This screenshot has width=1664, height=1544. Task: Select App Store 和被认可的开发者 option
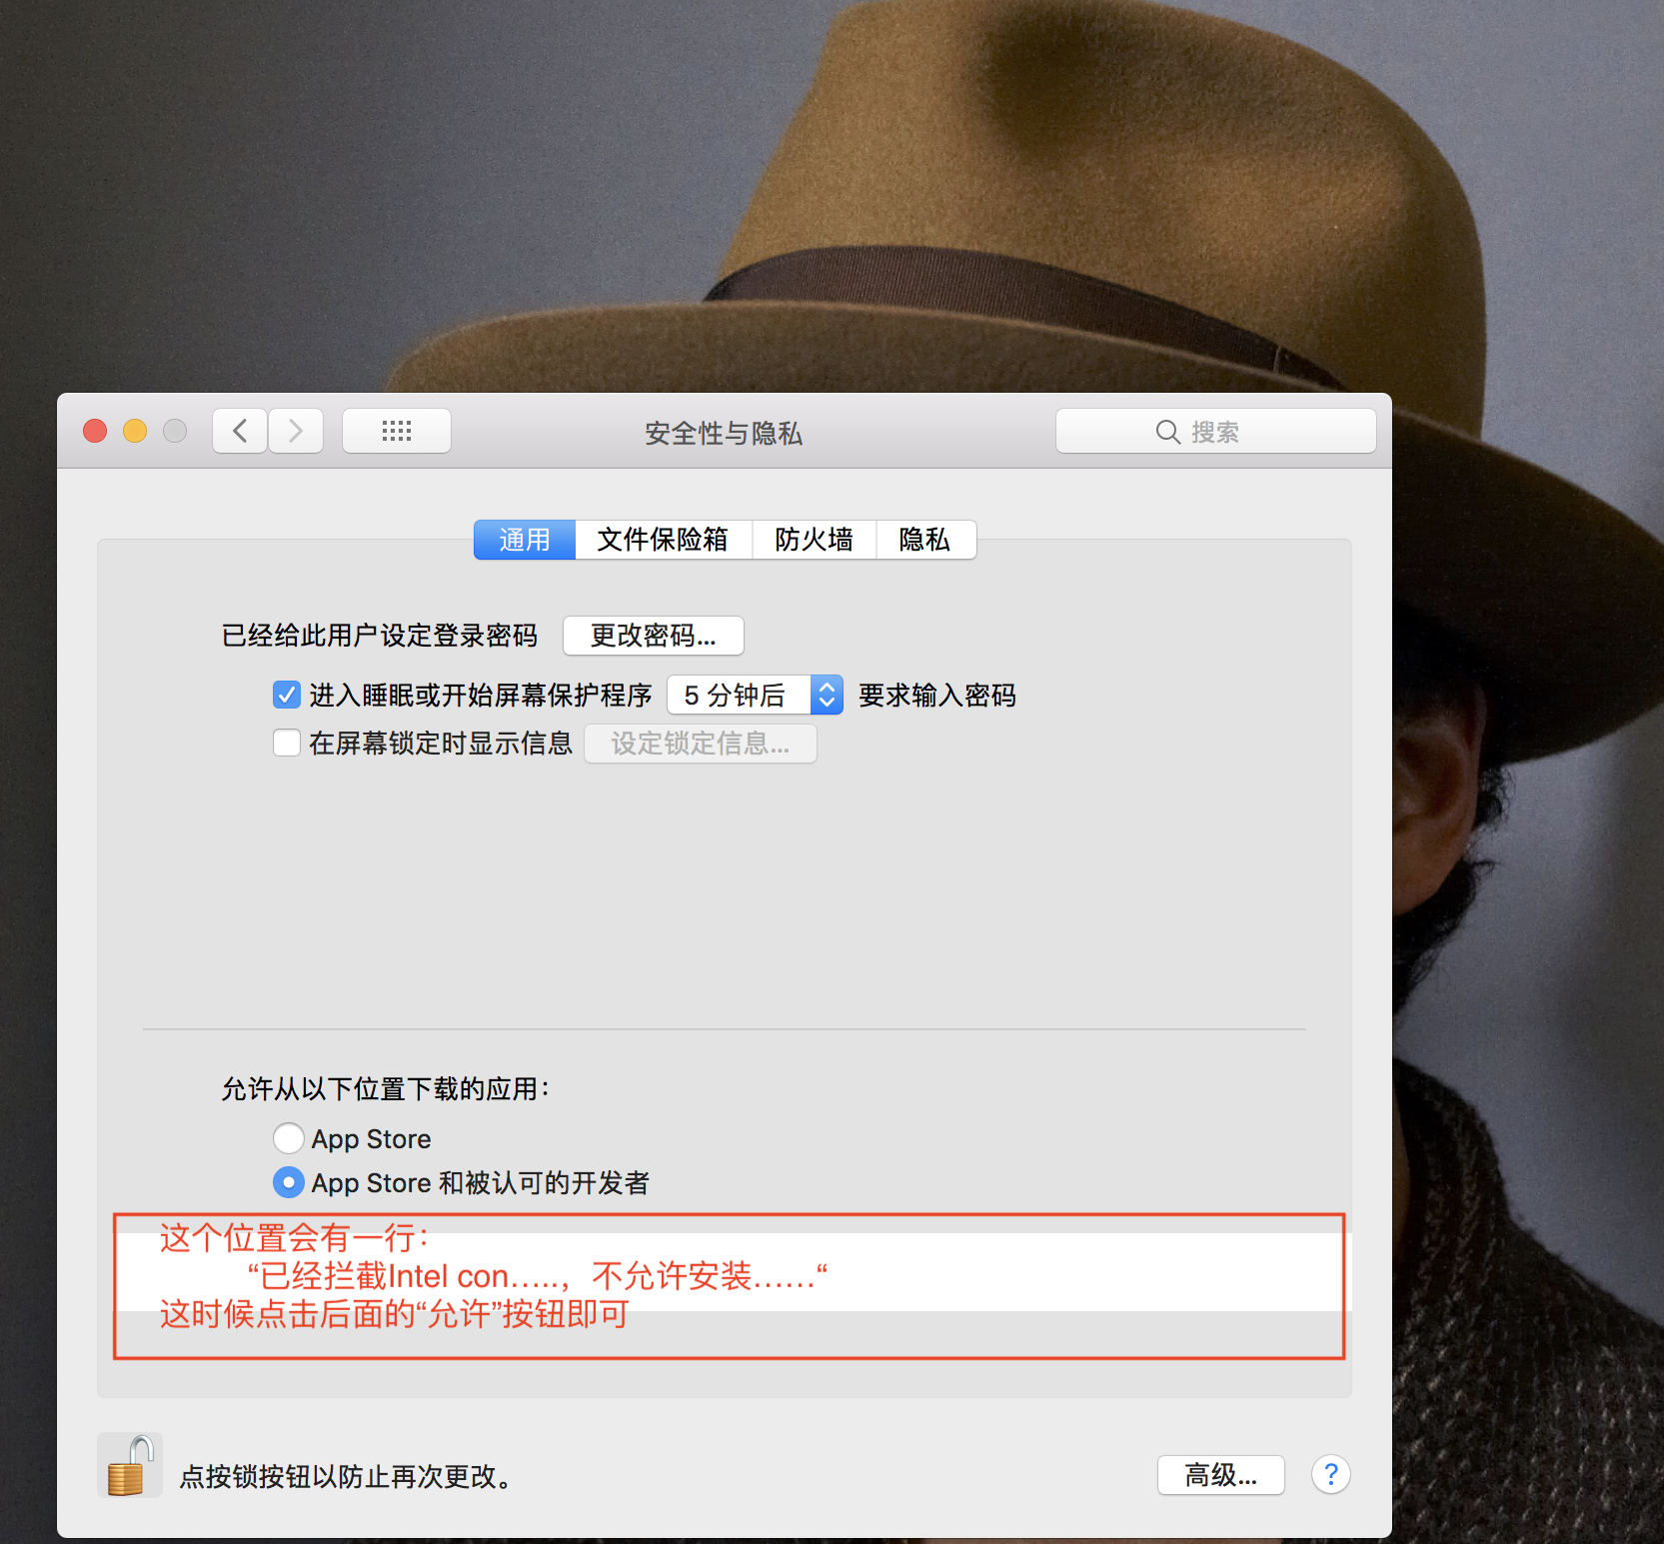(x=288, y=1182)
